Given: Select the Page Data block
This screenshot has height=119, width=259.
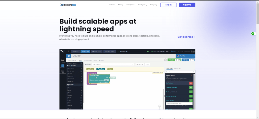Looking at the screenshot, I should click(101, 69).
